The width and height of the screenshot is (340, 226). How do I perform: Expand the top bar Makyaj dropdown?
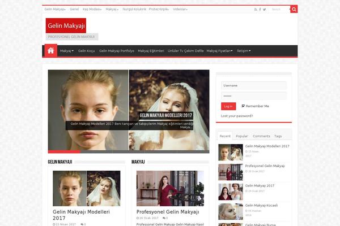112,9
